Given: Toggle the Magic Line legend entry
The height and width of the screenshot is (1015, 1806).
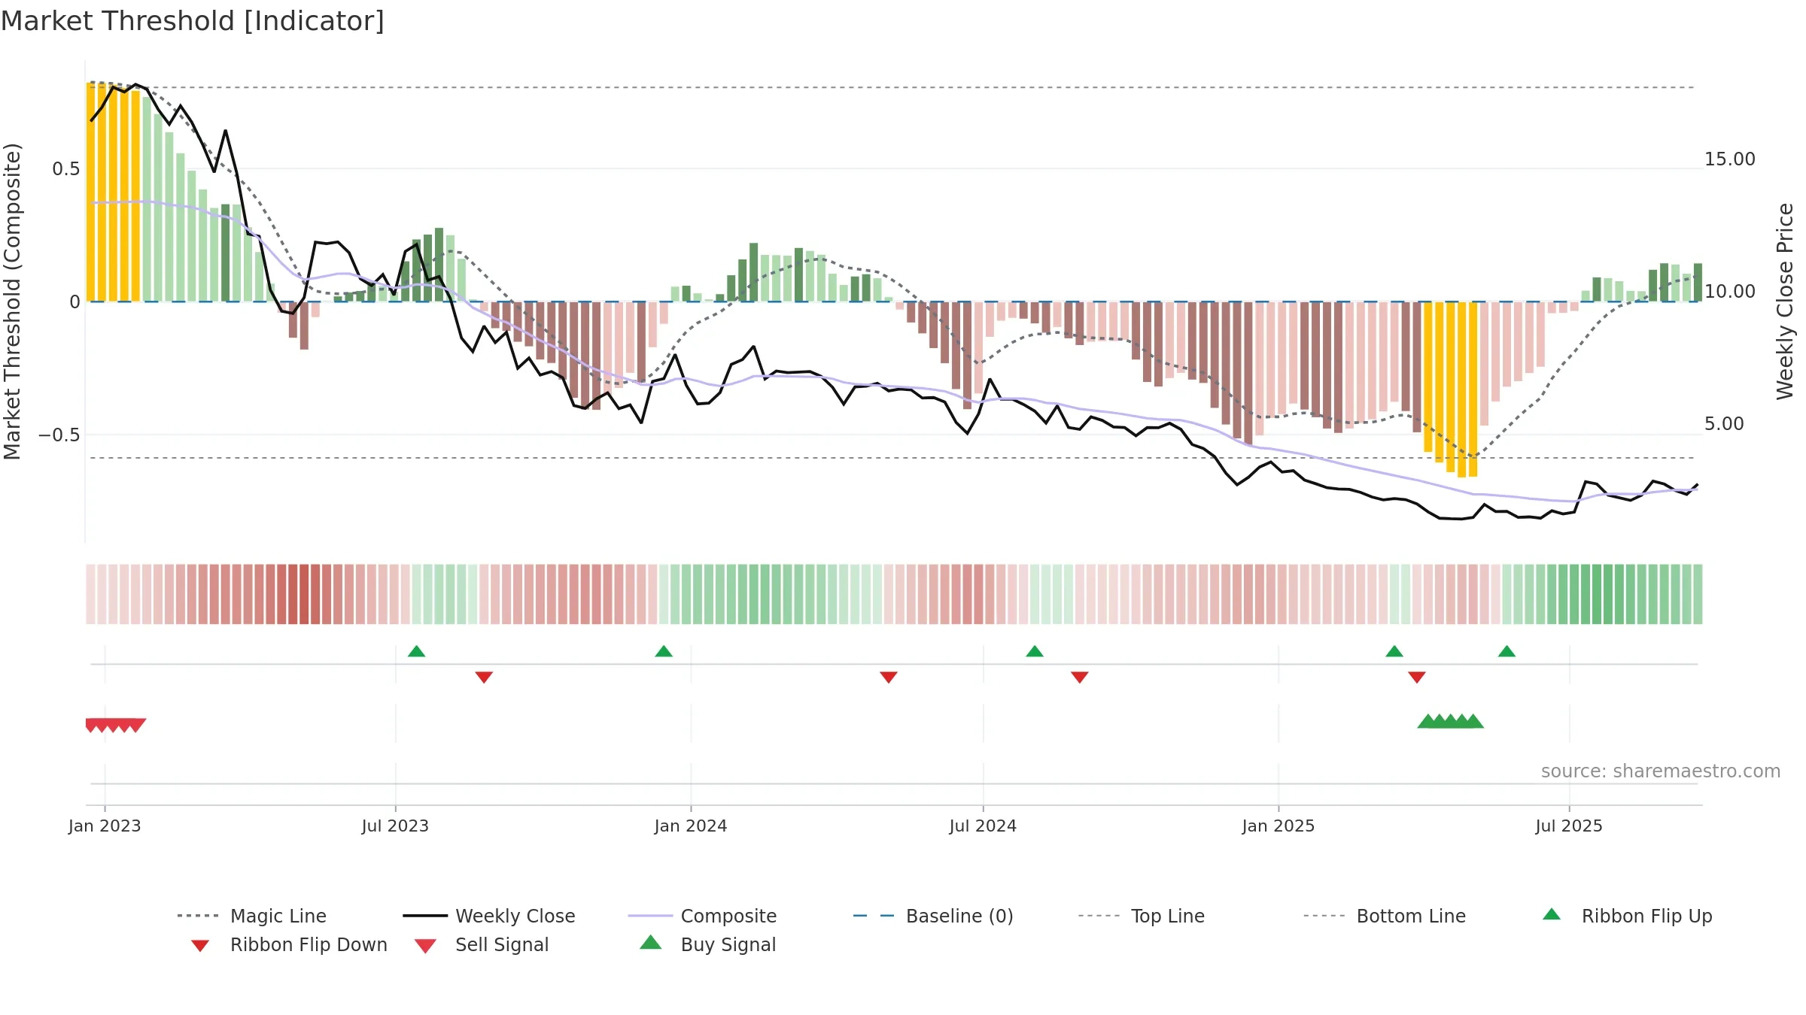Looking at the screenshot, I should click(252, 916).
